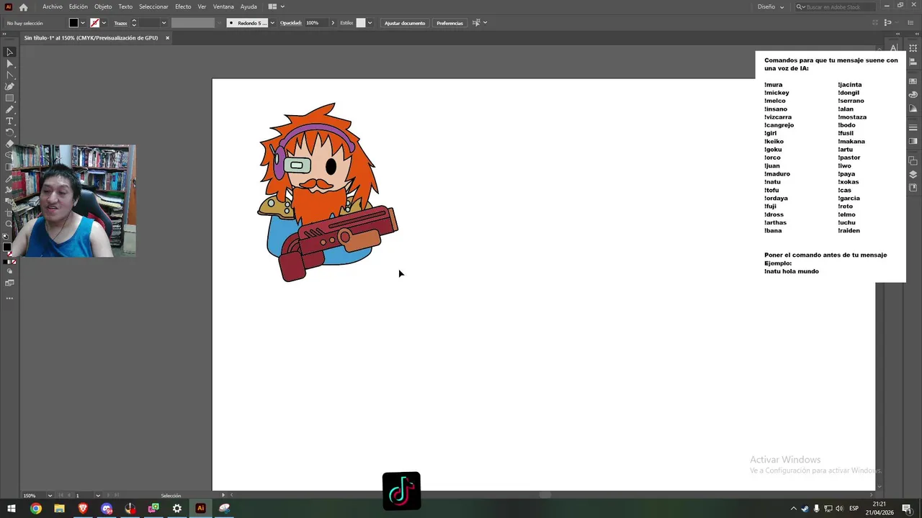Open the stroke weight dropdown
Screen dimensions: 922x518
coord(164,23)
